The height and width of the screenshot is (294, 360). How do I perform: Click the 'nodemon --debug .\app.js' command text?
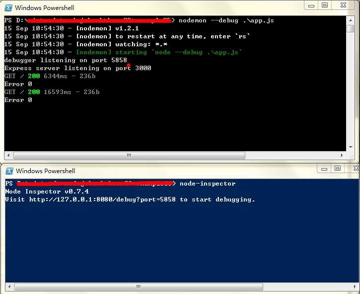tap(226, 20)
